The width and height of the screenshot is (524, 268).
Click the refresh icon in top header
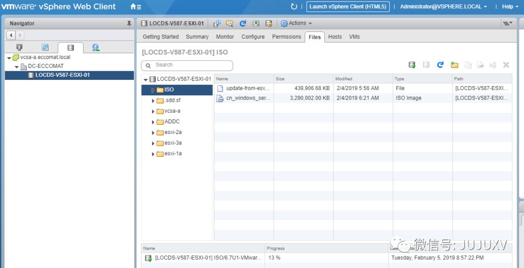point(294,7)
